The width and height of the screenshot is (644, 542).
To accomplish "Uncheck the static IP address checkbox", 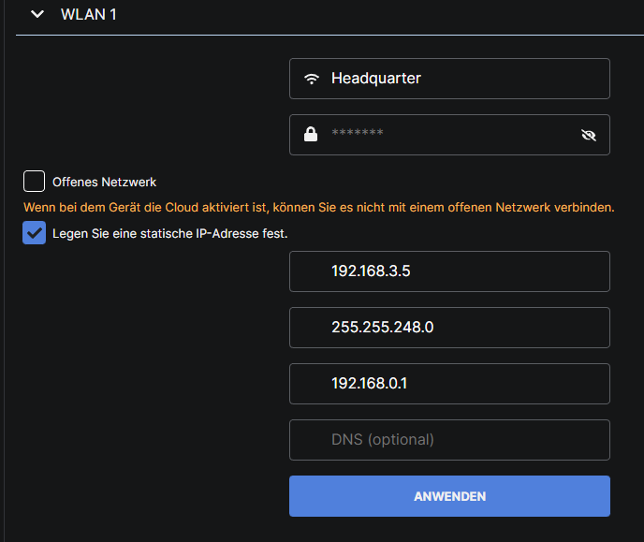I will 35,233.
